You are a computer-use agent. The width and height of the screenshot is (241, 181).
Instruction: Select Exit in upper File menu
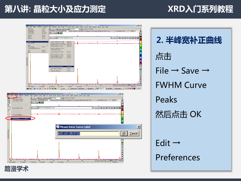pyautogui.click(x=37, y=51)
